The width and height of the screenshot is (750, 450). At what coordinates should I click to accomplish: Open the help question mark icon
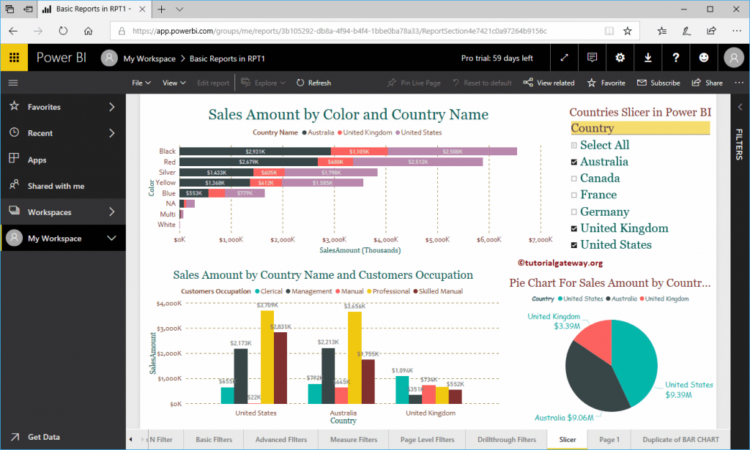675,58
